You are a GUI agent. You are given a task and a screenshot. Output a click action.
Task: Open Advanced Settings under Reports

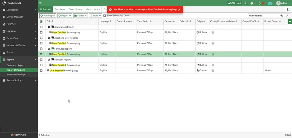[16, 74]
